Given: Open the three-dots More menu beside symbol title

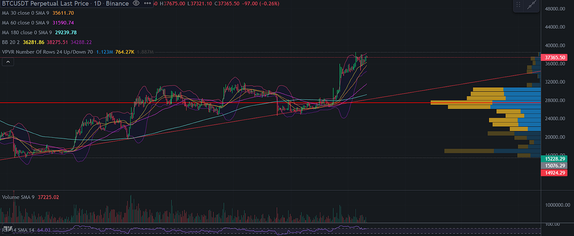Looking at the screenshot, I should pos(148,4).
